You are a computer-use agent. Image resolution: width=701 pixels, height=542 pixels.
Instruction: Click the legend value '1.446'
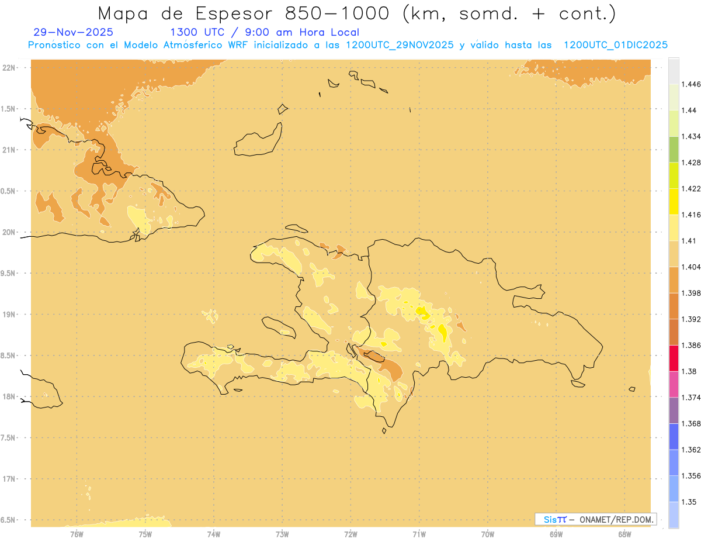click(x=691, y=84)
